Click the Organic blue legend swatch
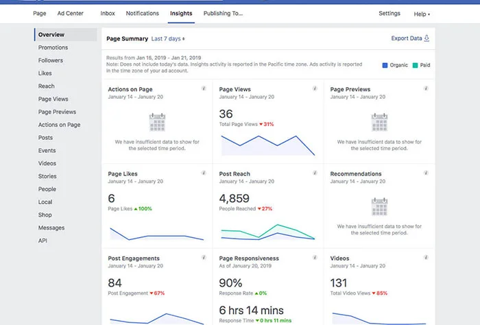 385,65
